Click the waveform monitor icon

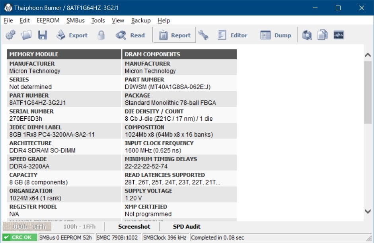[x=339, y=35]
